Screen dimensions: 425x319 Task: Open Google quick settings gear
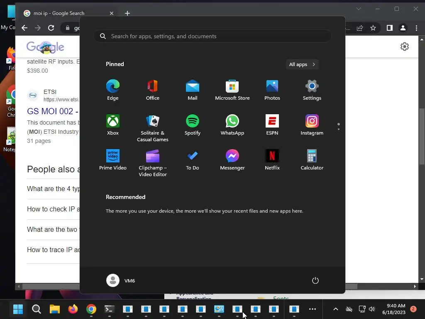[405, 47]
